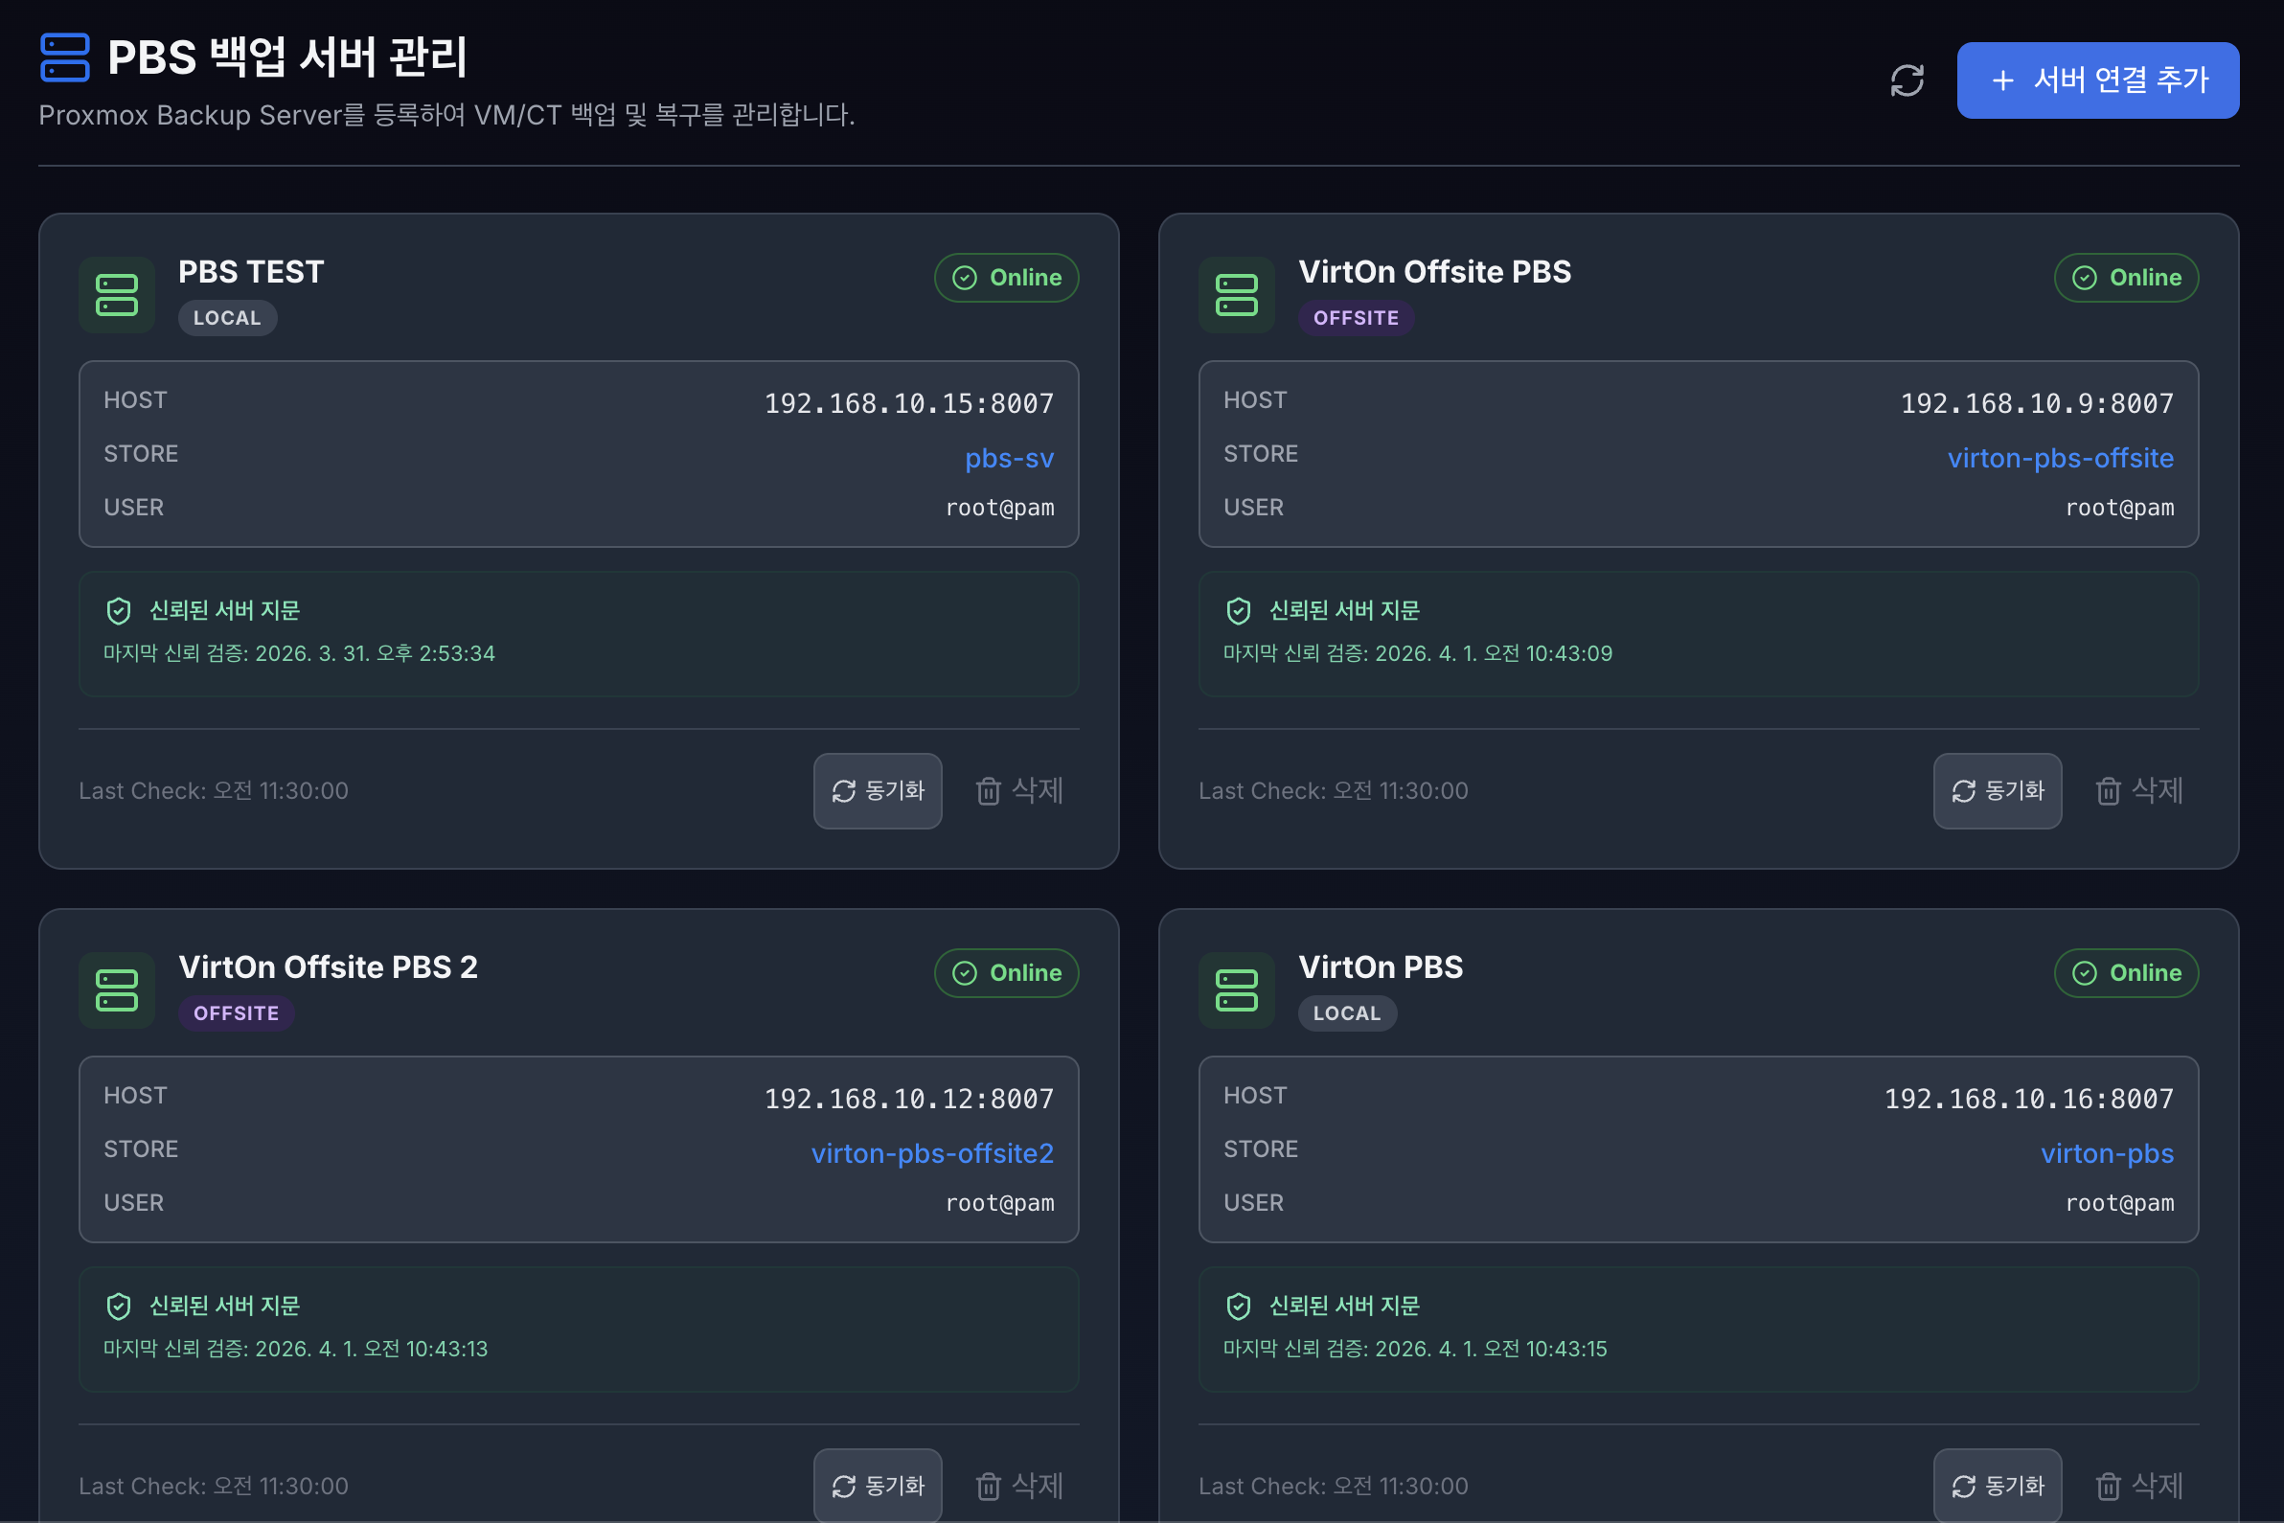Viewport: 2284px width, 1523px height.
Task: Click the trusted fingerprint shield icon on PBS TEST
Action: point(119,611)
